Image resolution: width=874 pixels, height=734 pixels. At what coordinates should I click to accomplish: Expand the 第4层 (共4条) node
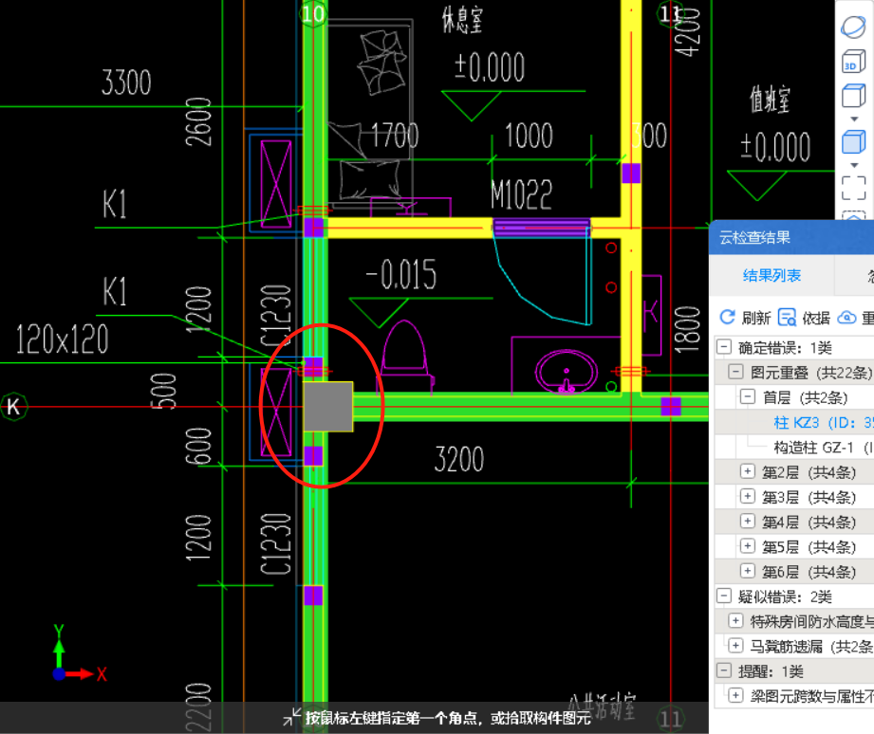pyautogui.click(x=748, y=521)
